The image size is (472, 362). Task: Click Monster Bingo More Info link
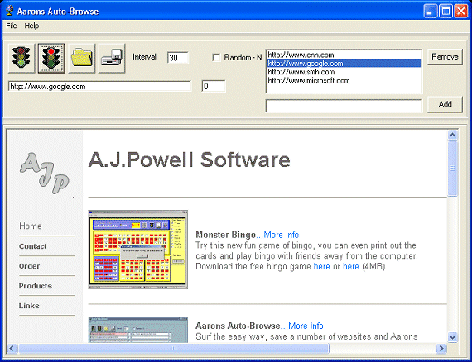[282, 235]
